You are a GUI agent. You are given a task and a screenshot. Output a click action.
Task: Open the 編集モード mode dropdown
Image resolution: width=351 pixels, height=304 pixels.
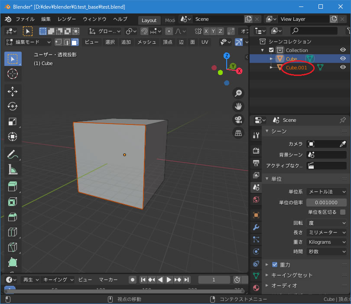point(28,42)
